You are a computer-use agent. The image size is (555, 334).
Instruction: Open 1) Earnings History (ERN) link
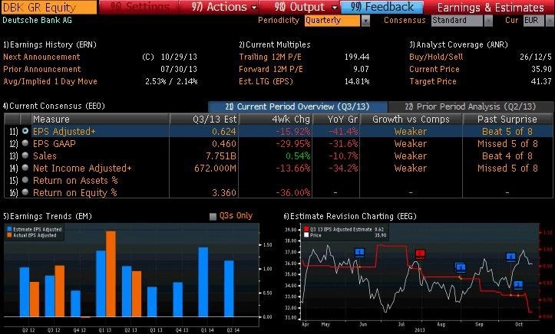point(50,44)
